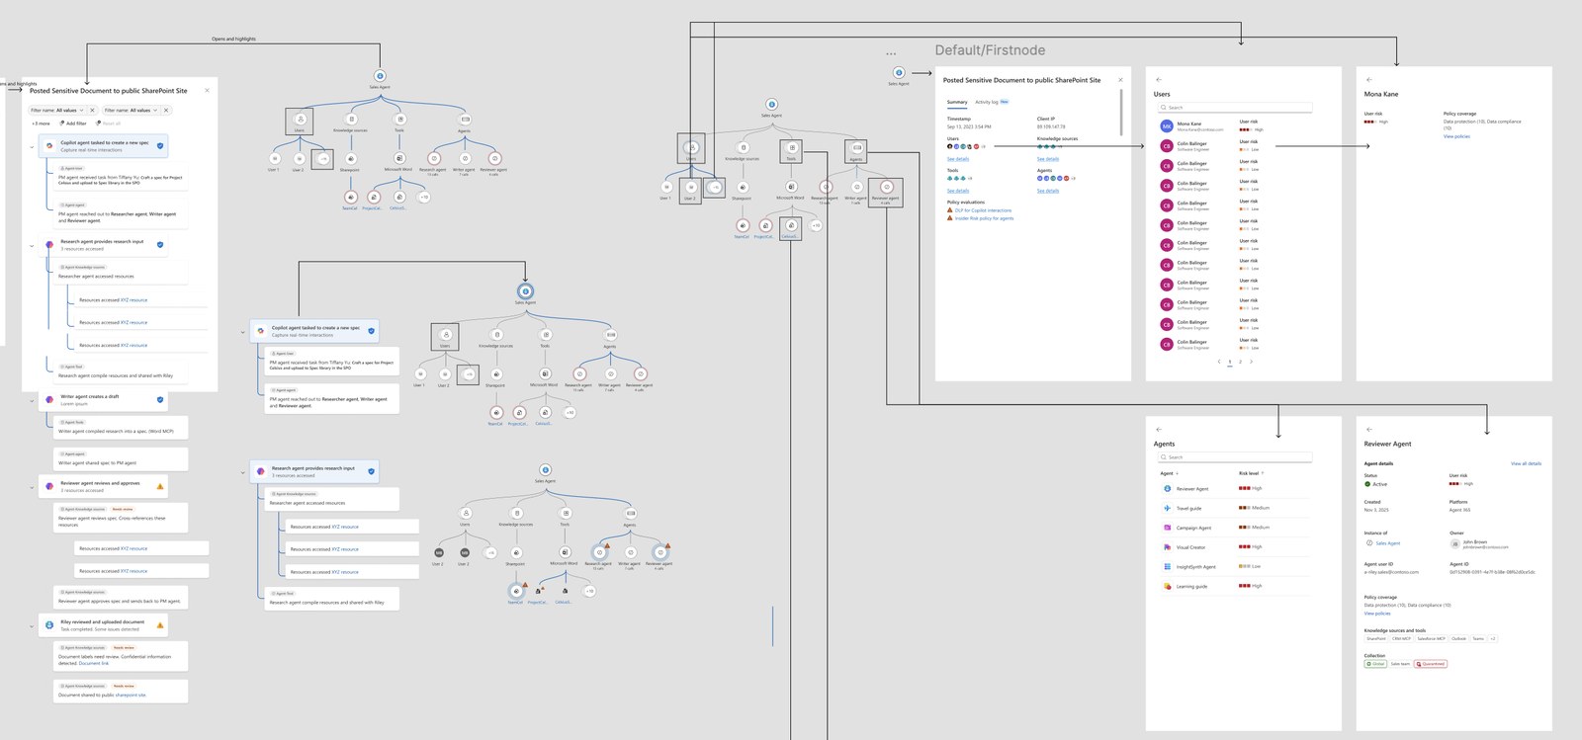This screenshot has width=1582, height=740.
Task: Click the Campaign Agent icon in Agents list
Action: coord(1167,528)
